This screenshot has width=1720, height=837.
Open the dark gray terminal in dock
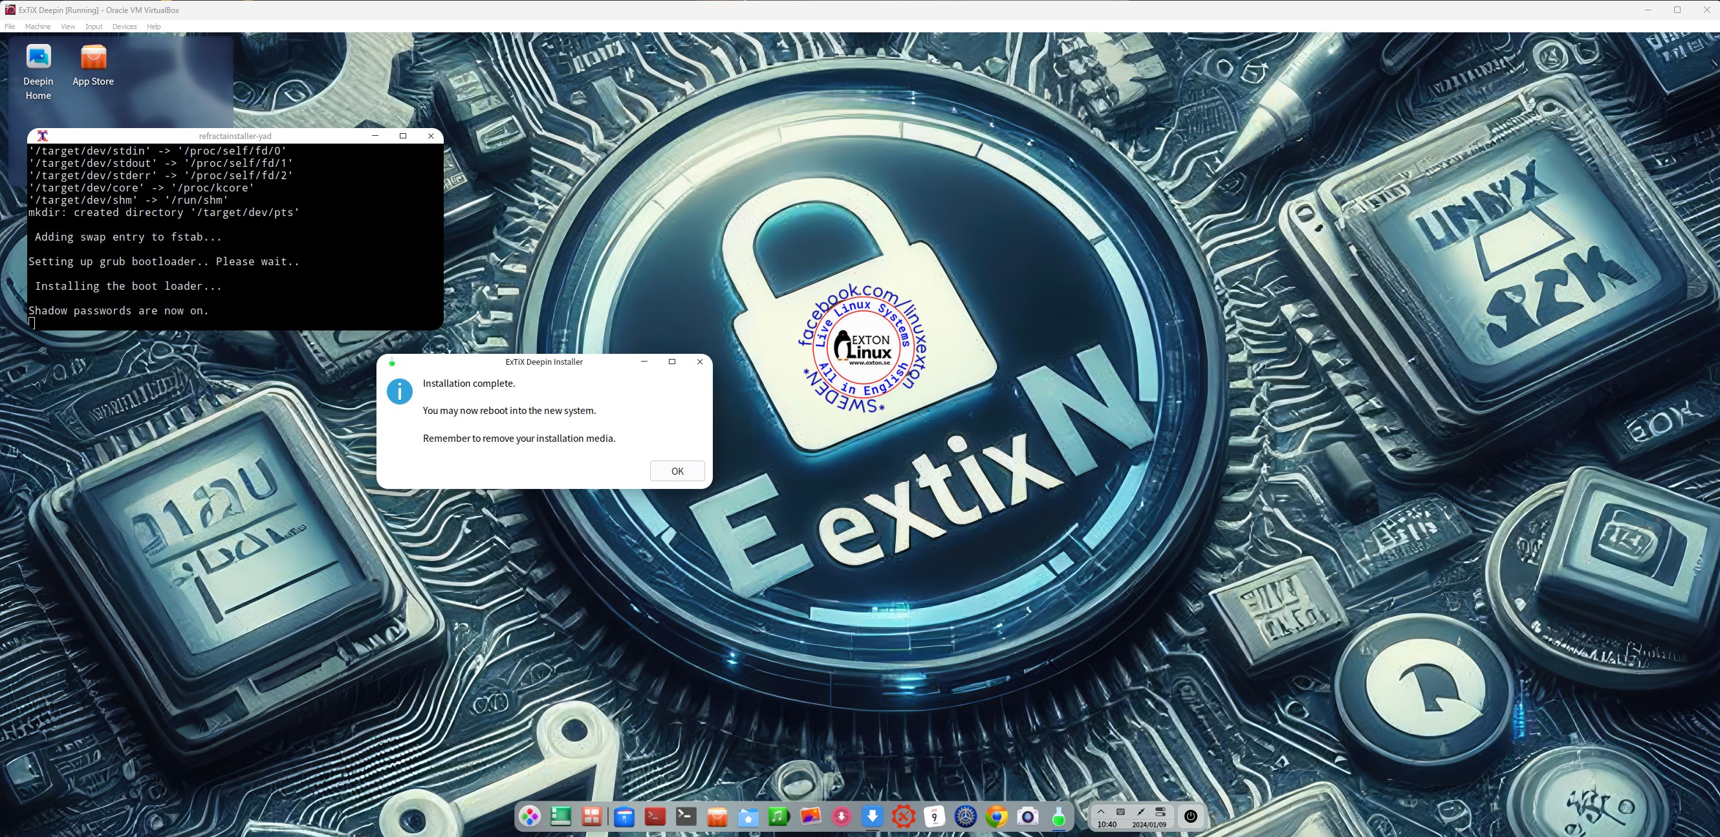pyautogui.click(x=686, y=816)
